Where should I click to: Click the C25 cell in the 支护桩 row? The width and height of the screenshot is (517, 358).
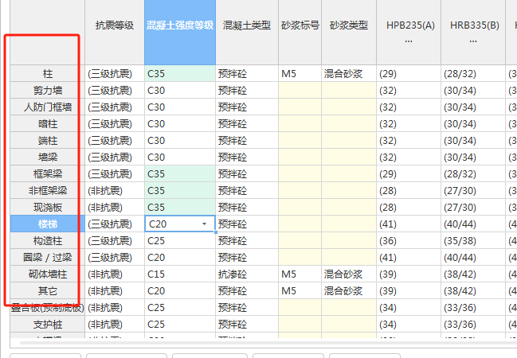(180, 325)
